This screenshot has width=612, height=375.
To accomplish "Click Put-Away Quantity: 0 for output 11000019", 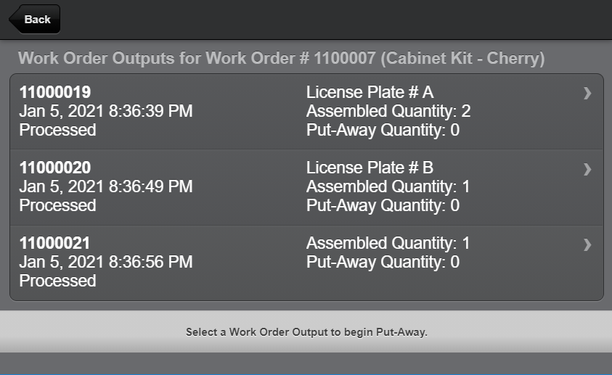I will 383,130.
